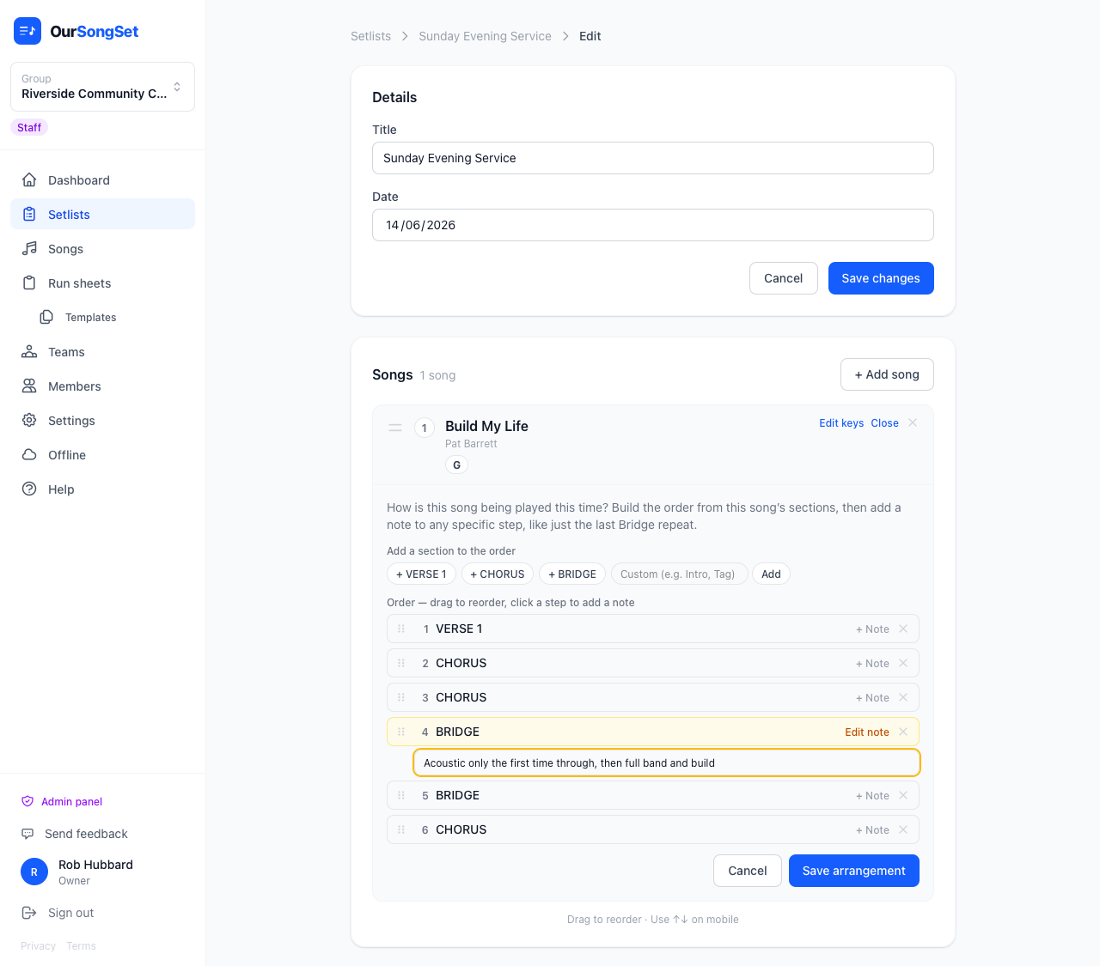
Task: Delete step 2 CHORUS with its X
Action: coord(903,663)
